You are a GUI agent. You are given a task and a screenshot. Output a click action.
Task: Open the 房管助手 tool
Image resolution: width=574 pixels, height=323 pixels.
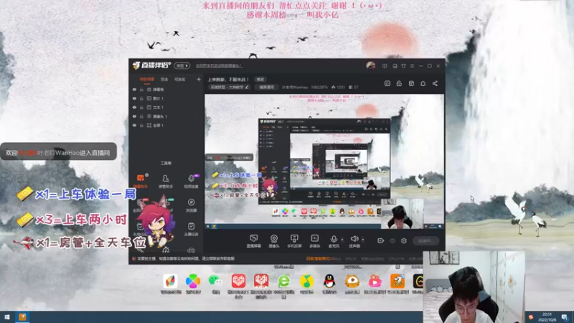tap(166, 181)
